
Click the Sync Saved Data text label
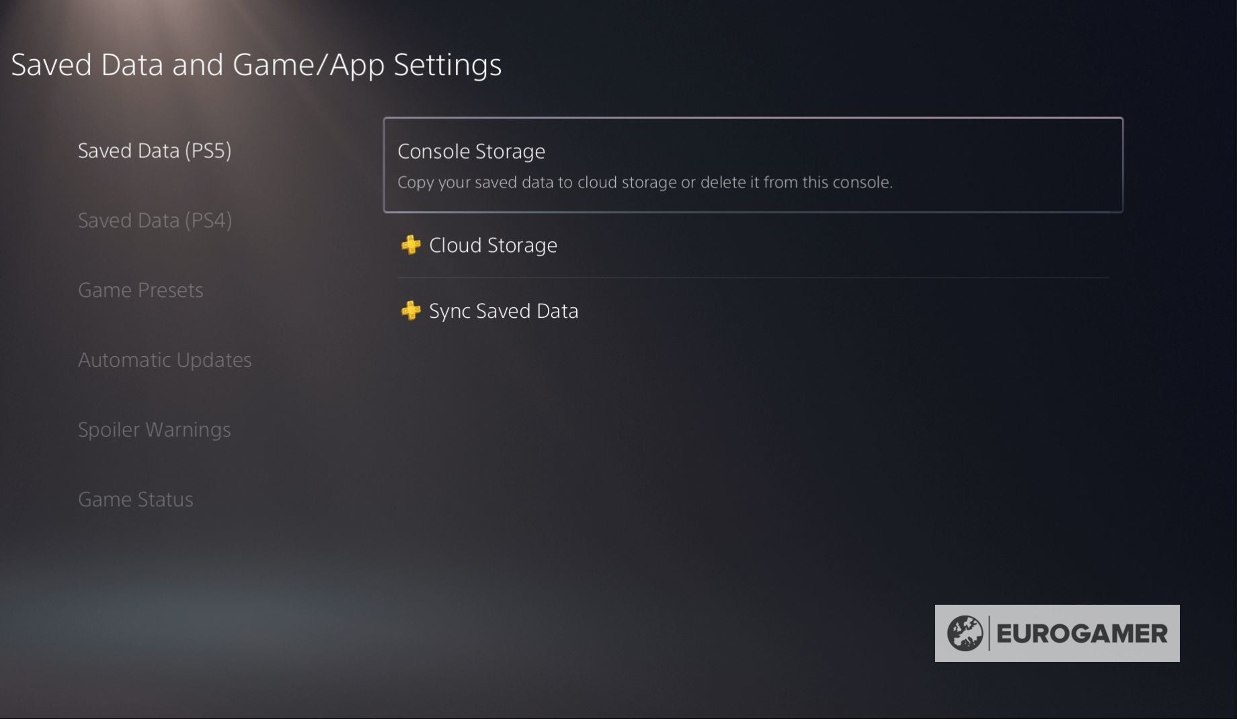click(x=504, y=311)
